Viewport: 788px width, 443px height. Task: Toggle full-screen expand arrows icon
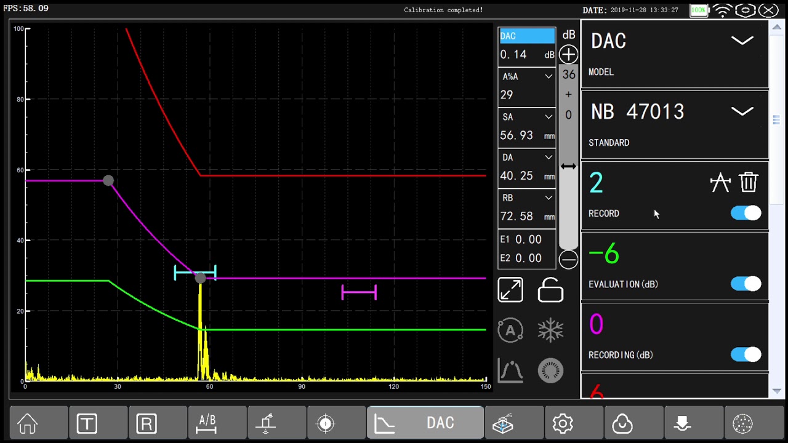pos(510,290)
